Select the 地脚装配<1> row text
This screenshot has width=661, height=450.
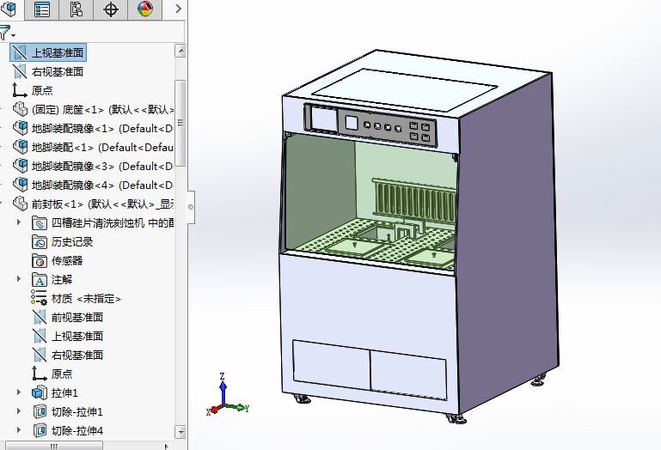tap(102, 148)
